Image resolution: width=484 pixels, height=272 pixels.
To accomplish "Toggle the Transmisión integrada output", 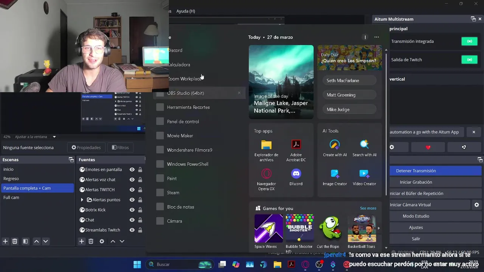I will [469, 41].
